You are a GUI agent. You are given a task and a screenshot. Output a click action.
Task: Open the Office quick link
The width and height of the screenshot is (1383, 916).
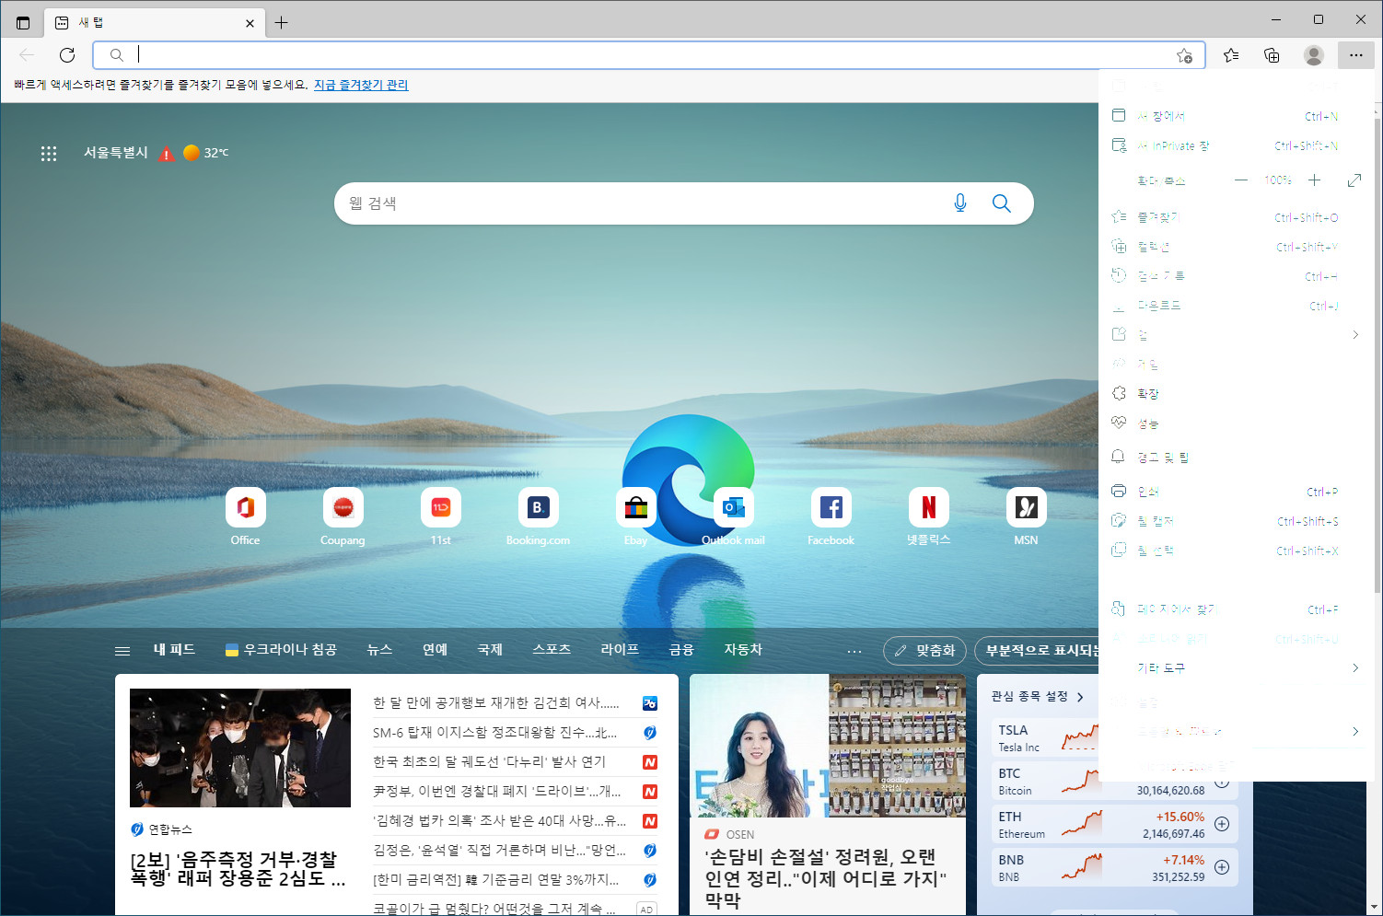click(x=245, y=517)
